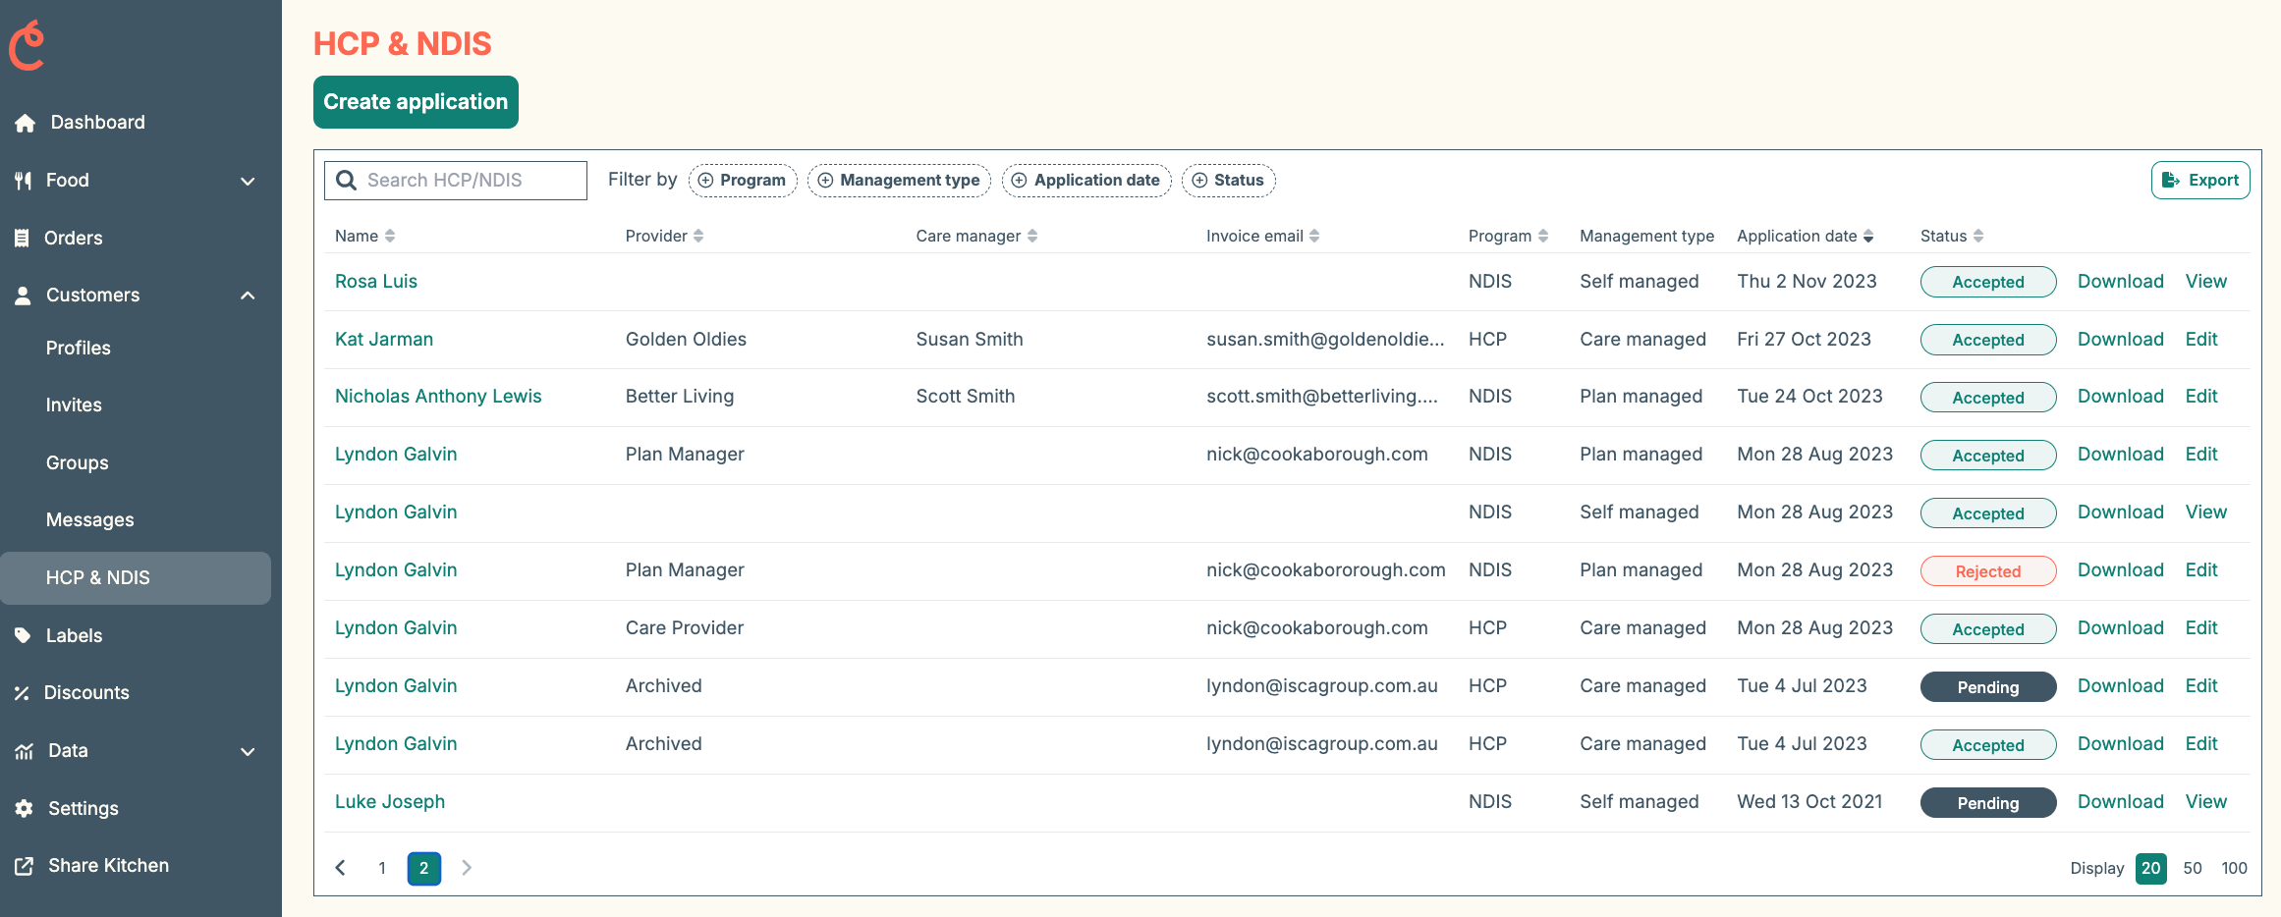The image size is (2281, 917).
Task: Display 100 rows per page
Action: 2235,868
